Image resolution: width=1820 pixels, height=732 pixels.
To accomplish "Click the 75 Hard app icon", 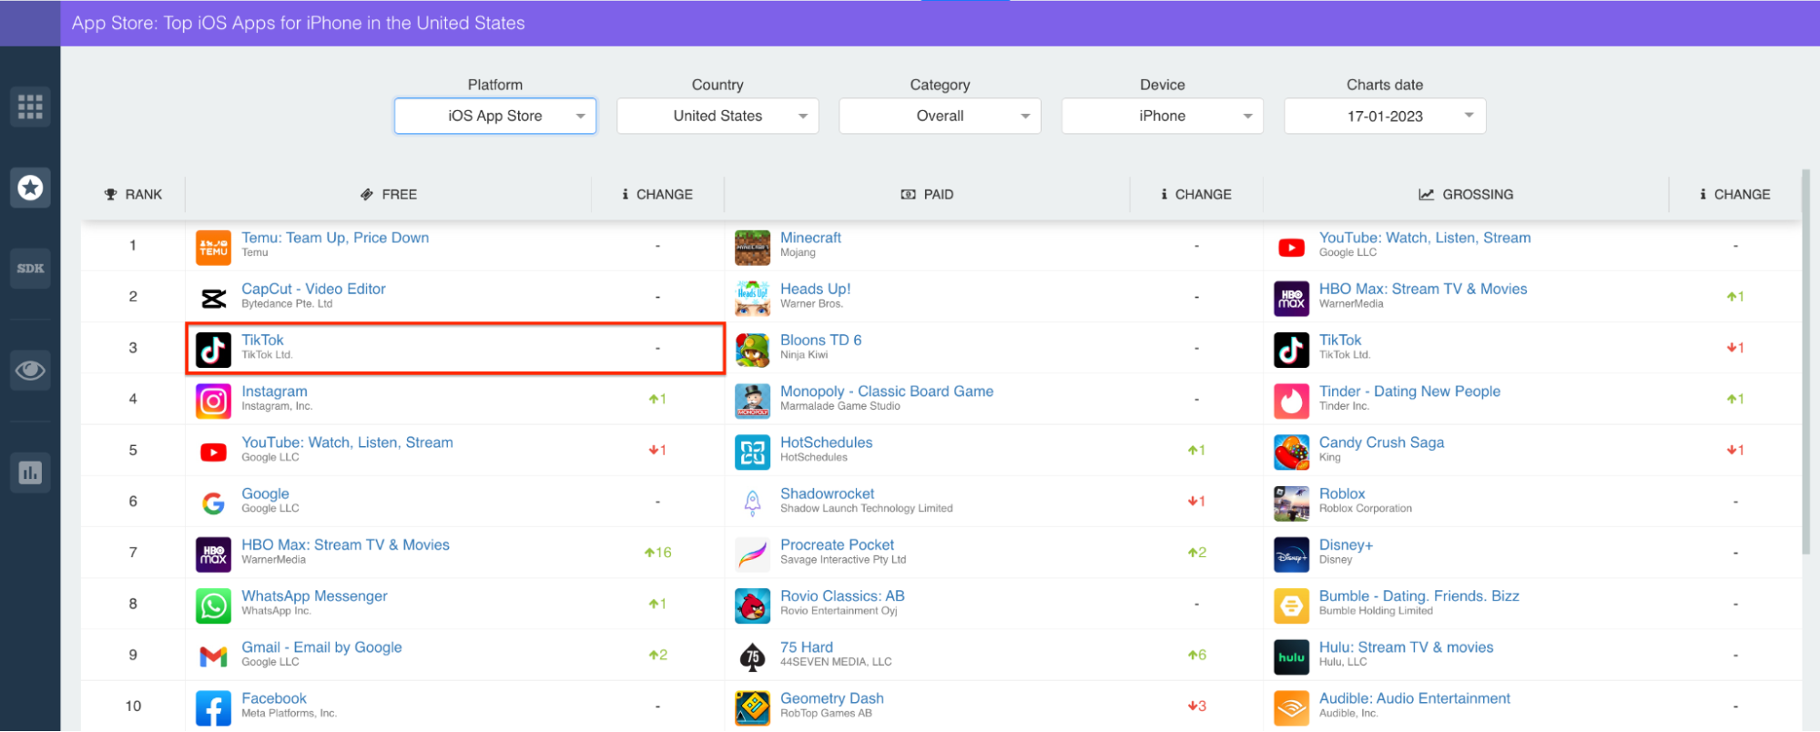I will pos(752,656).
